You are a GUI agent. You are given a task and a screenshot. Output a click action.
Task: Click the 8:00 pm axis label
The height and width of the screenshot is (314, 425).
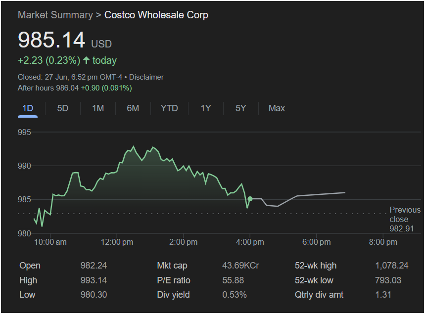[383, 242]
